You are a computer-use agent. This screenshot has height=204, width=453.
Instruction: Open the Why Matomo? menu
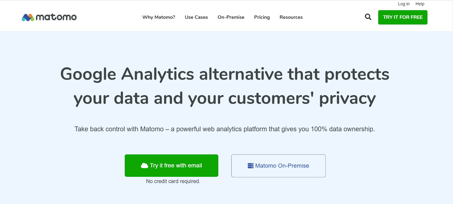[x=159, y=17]
